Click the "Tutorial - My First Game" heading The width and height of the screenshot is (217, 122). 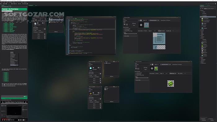coord(10,9)
